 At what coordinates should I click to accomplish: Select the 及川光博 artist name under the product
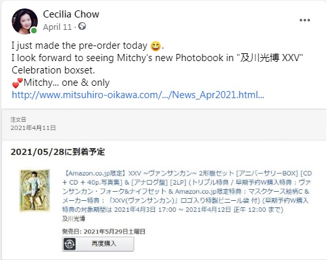coord(74,219)
